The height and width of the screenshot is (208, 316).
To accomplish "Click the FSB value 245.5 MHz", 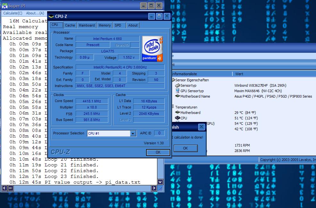I will pyautogui.click(x=92, y=114).
